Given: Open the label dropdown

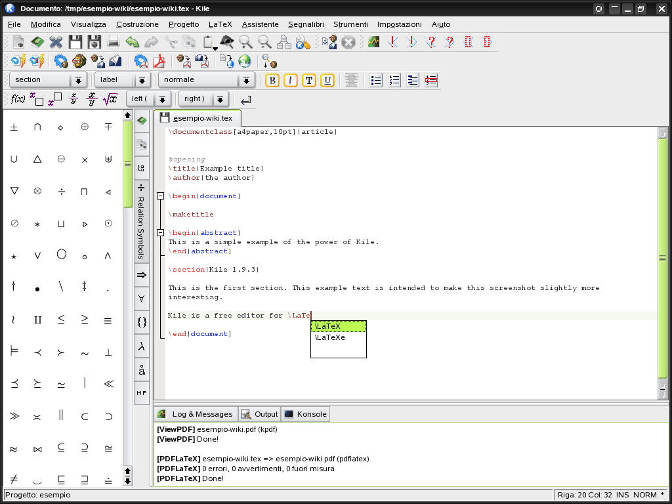Looking at the screenshot, I should point(122,80).
